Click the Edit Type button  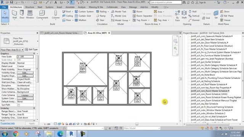coord(31,49)
